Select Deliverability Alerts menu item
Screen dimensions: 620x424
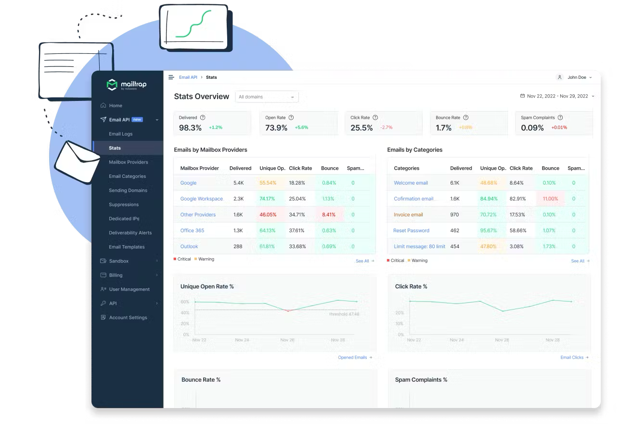[130, 233]
